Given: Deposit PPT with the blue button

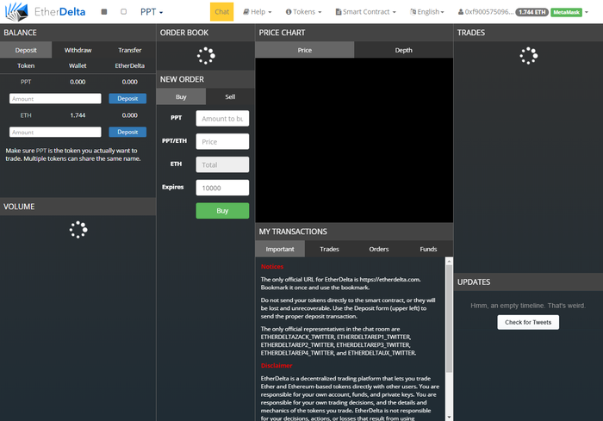Looking at the screenshot, I should point(127,99).
